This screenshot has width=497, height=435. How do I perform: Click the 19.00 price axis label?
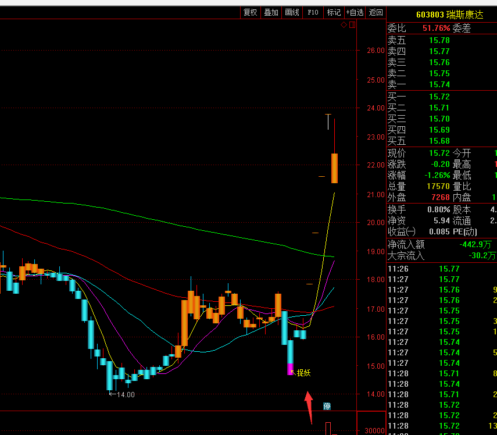tap(376, 251)
